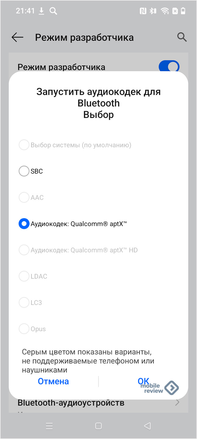197x439 pixels.
Task: Click the Отмена button
Action: [53, 381]
